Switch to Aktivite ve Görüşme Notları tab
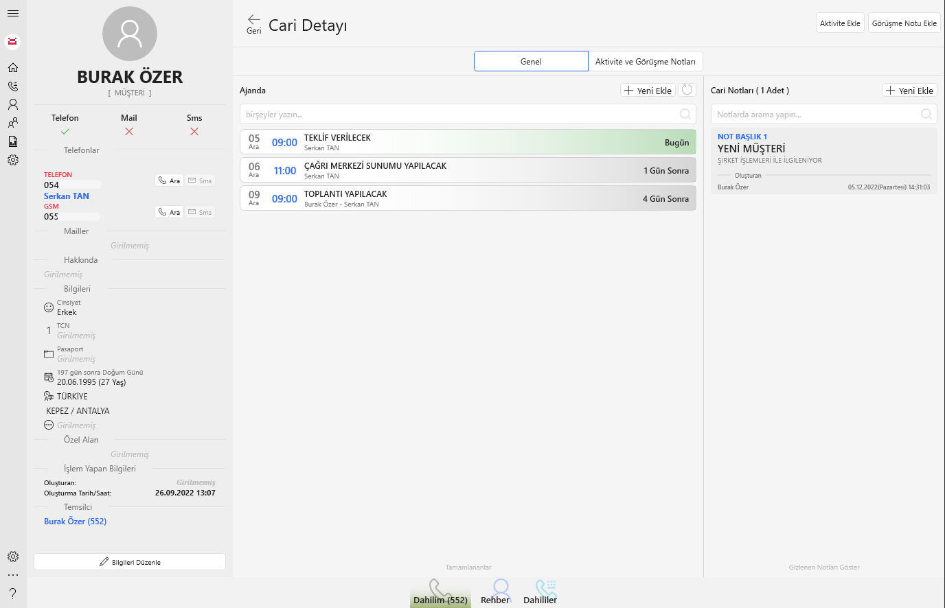 [645, 61]
